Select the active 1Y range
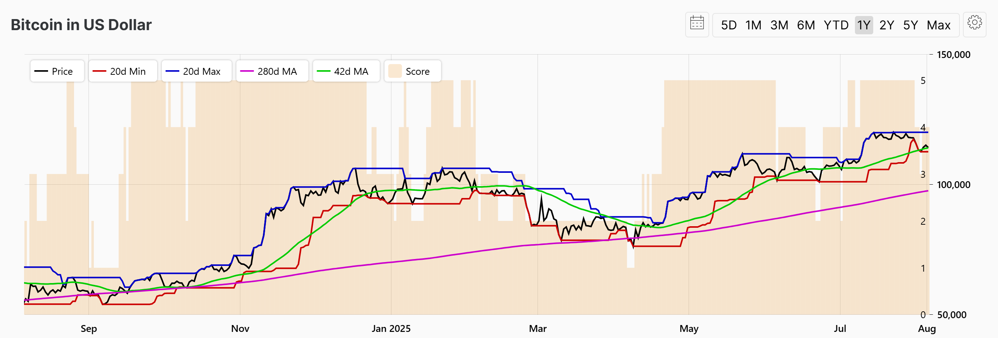The height and width of the screenshot is (338, 998). [x=864, y=25]
